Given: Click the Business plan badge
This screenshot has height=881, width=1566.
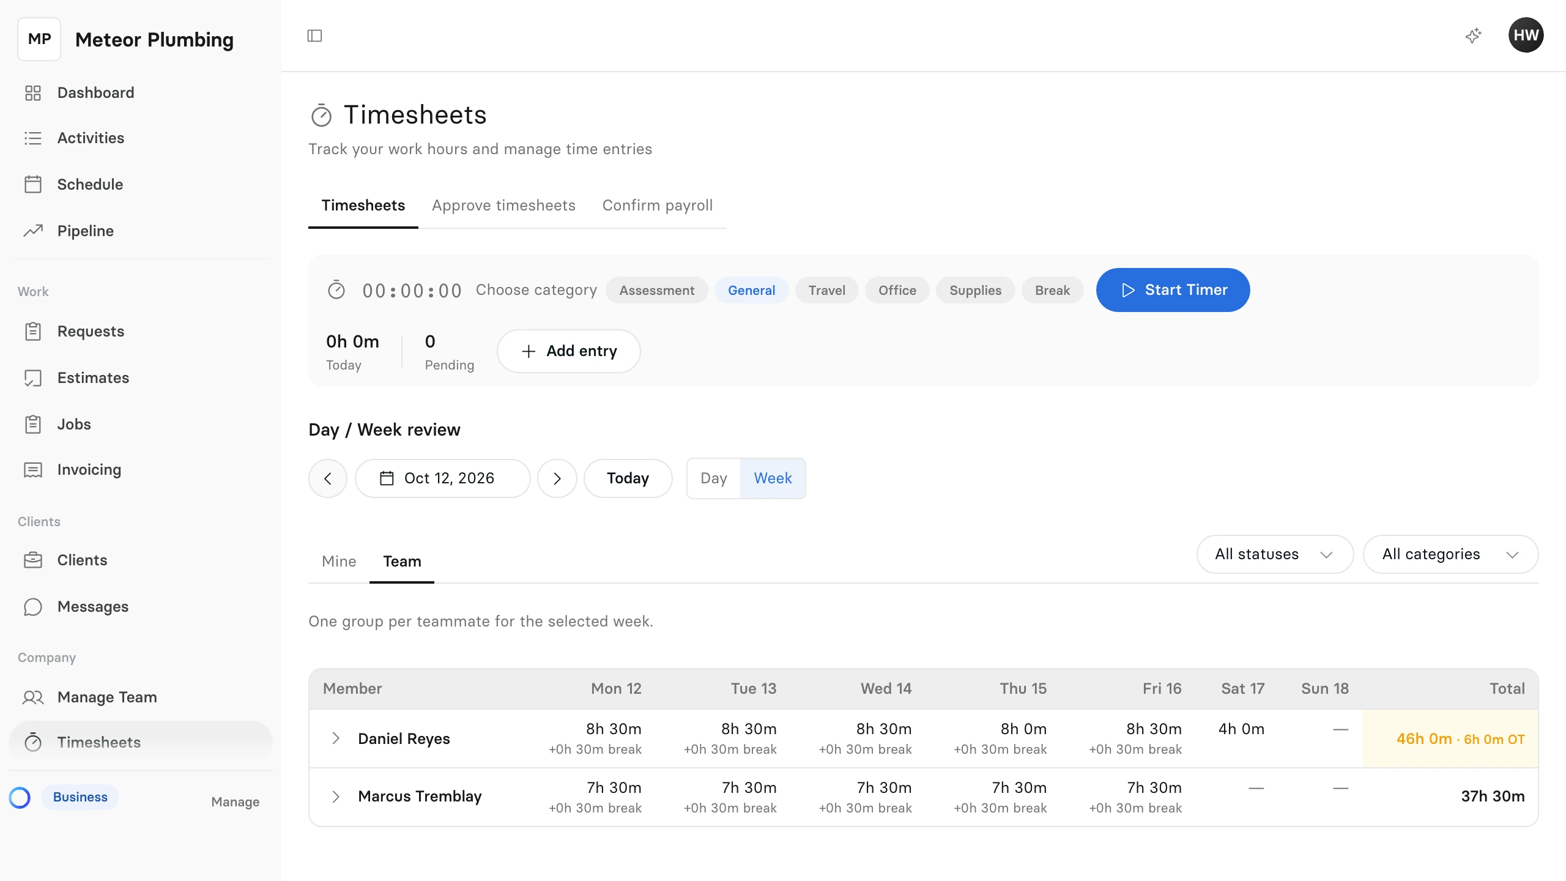Looking at the screenshot, I should tap(80, 797).
